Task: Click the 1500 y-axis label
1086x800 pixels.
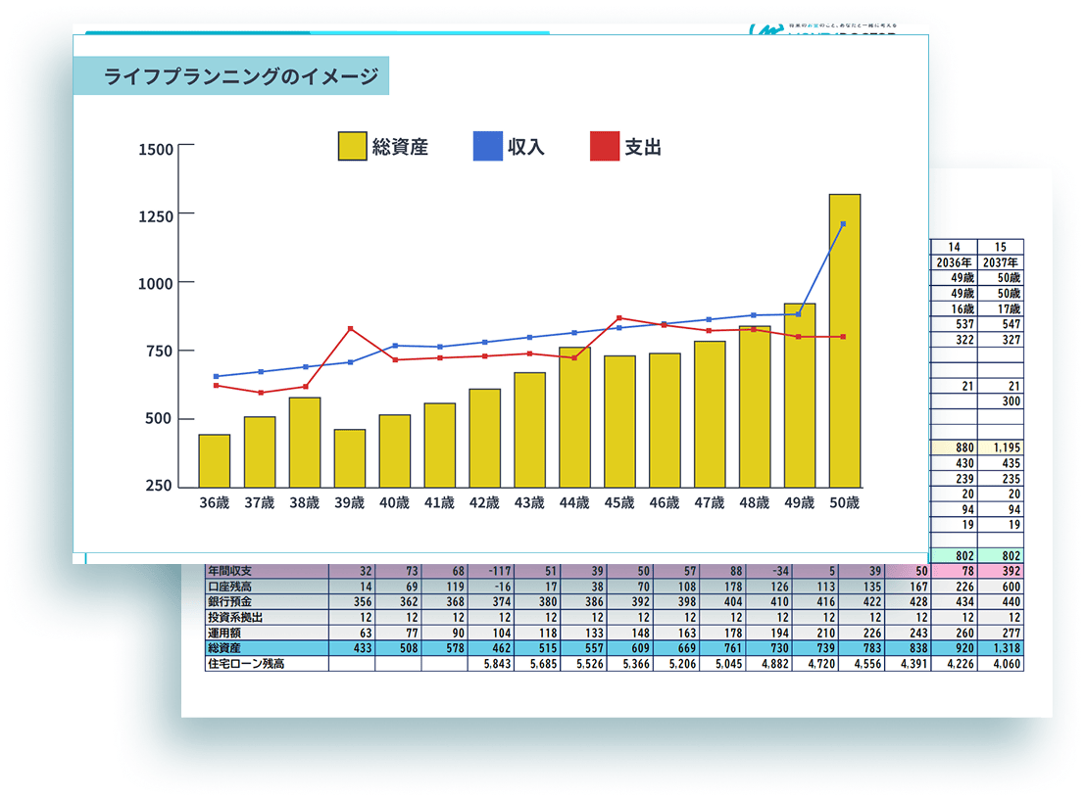Action: [157, 149]
